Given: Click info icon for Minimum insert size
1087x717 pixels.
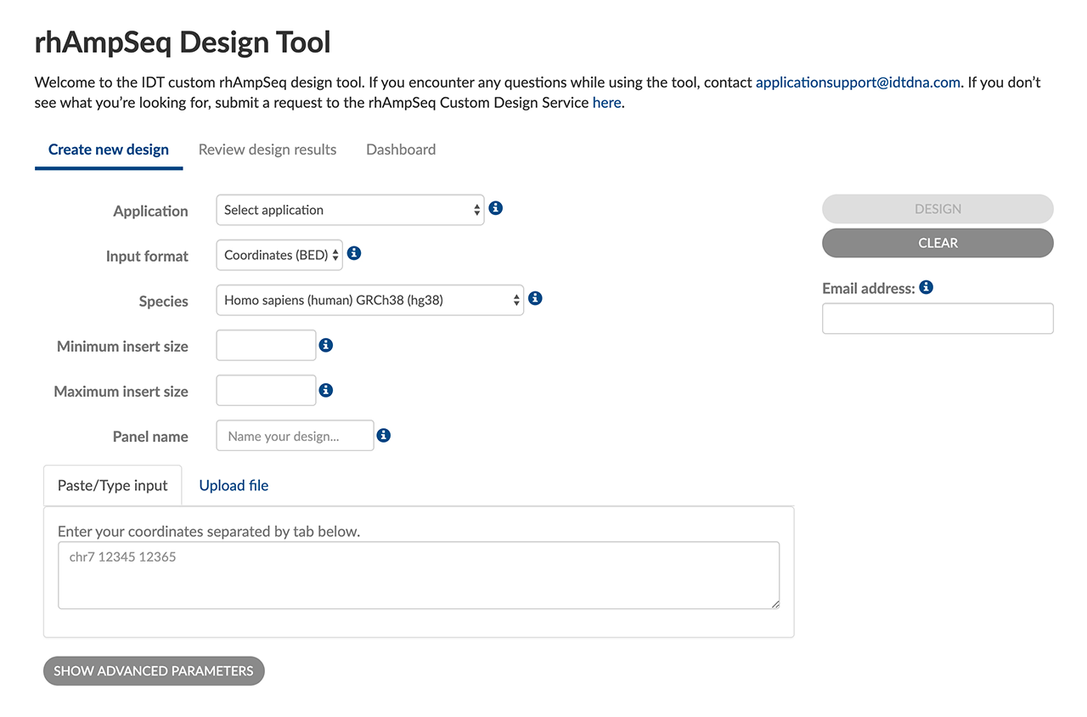Looking at the screenshot, I should [325, 345].
